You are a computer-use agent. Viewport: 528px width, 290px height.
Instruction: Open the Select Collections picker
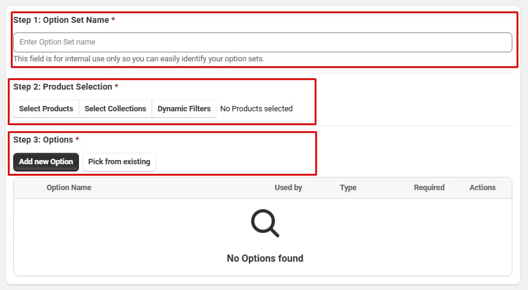116,108
